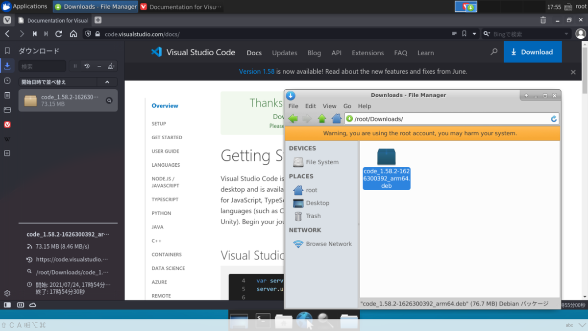Open the Vivaldi profile avatar

pos(581,34)
